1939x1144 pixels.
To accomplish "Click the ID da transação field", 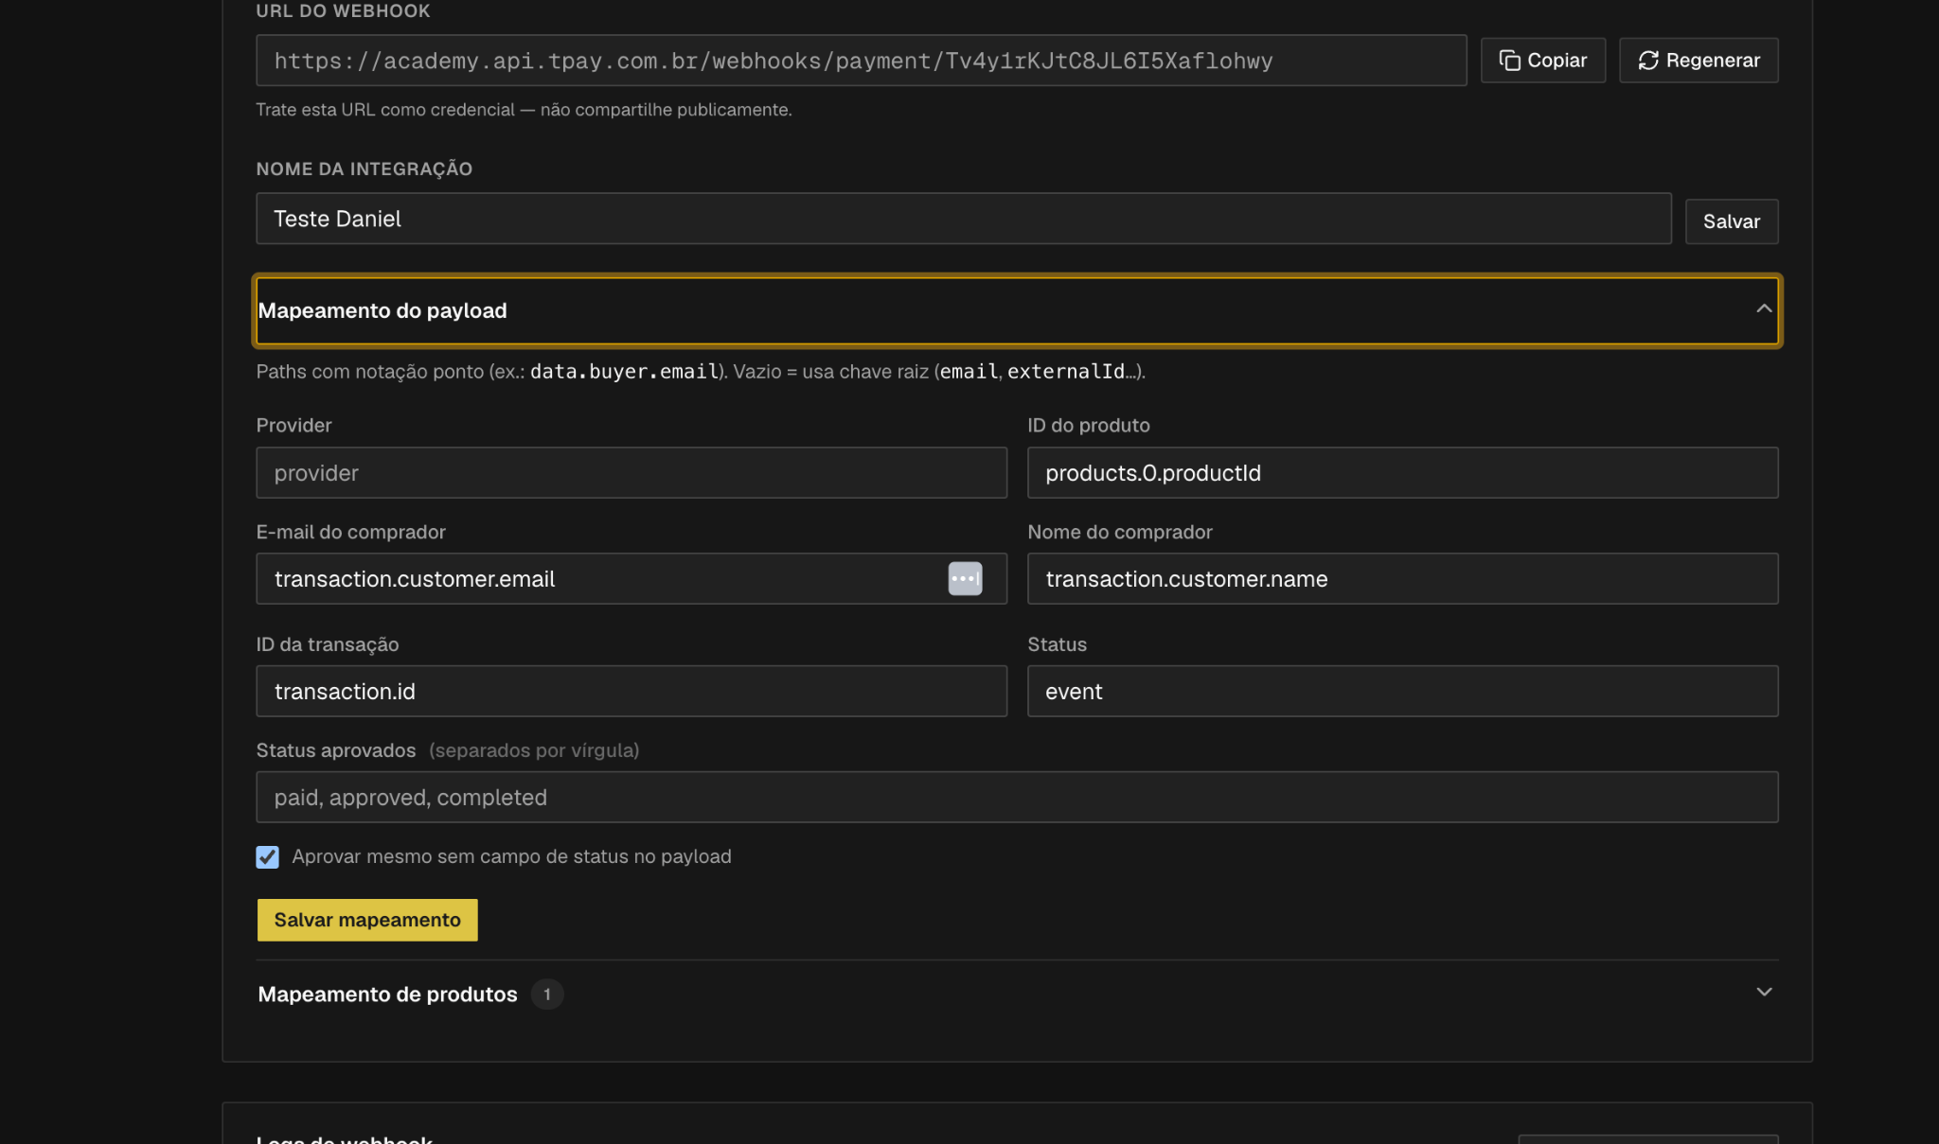I will [631, 691].
